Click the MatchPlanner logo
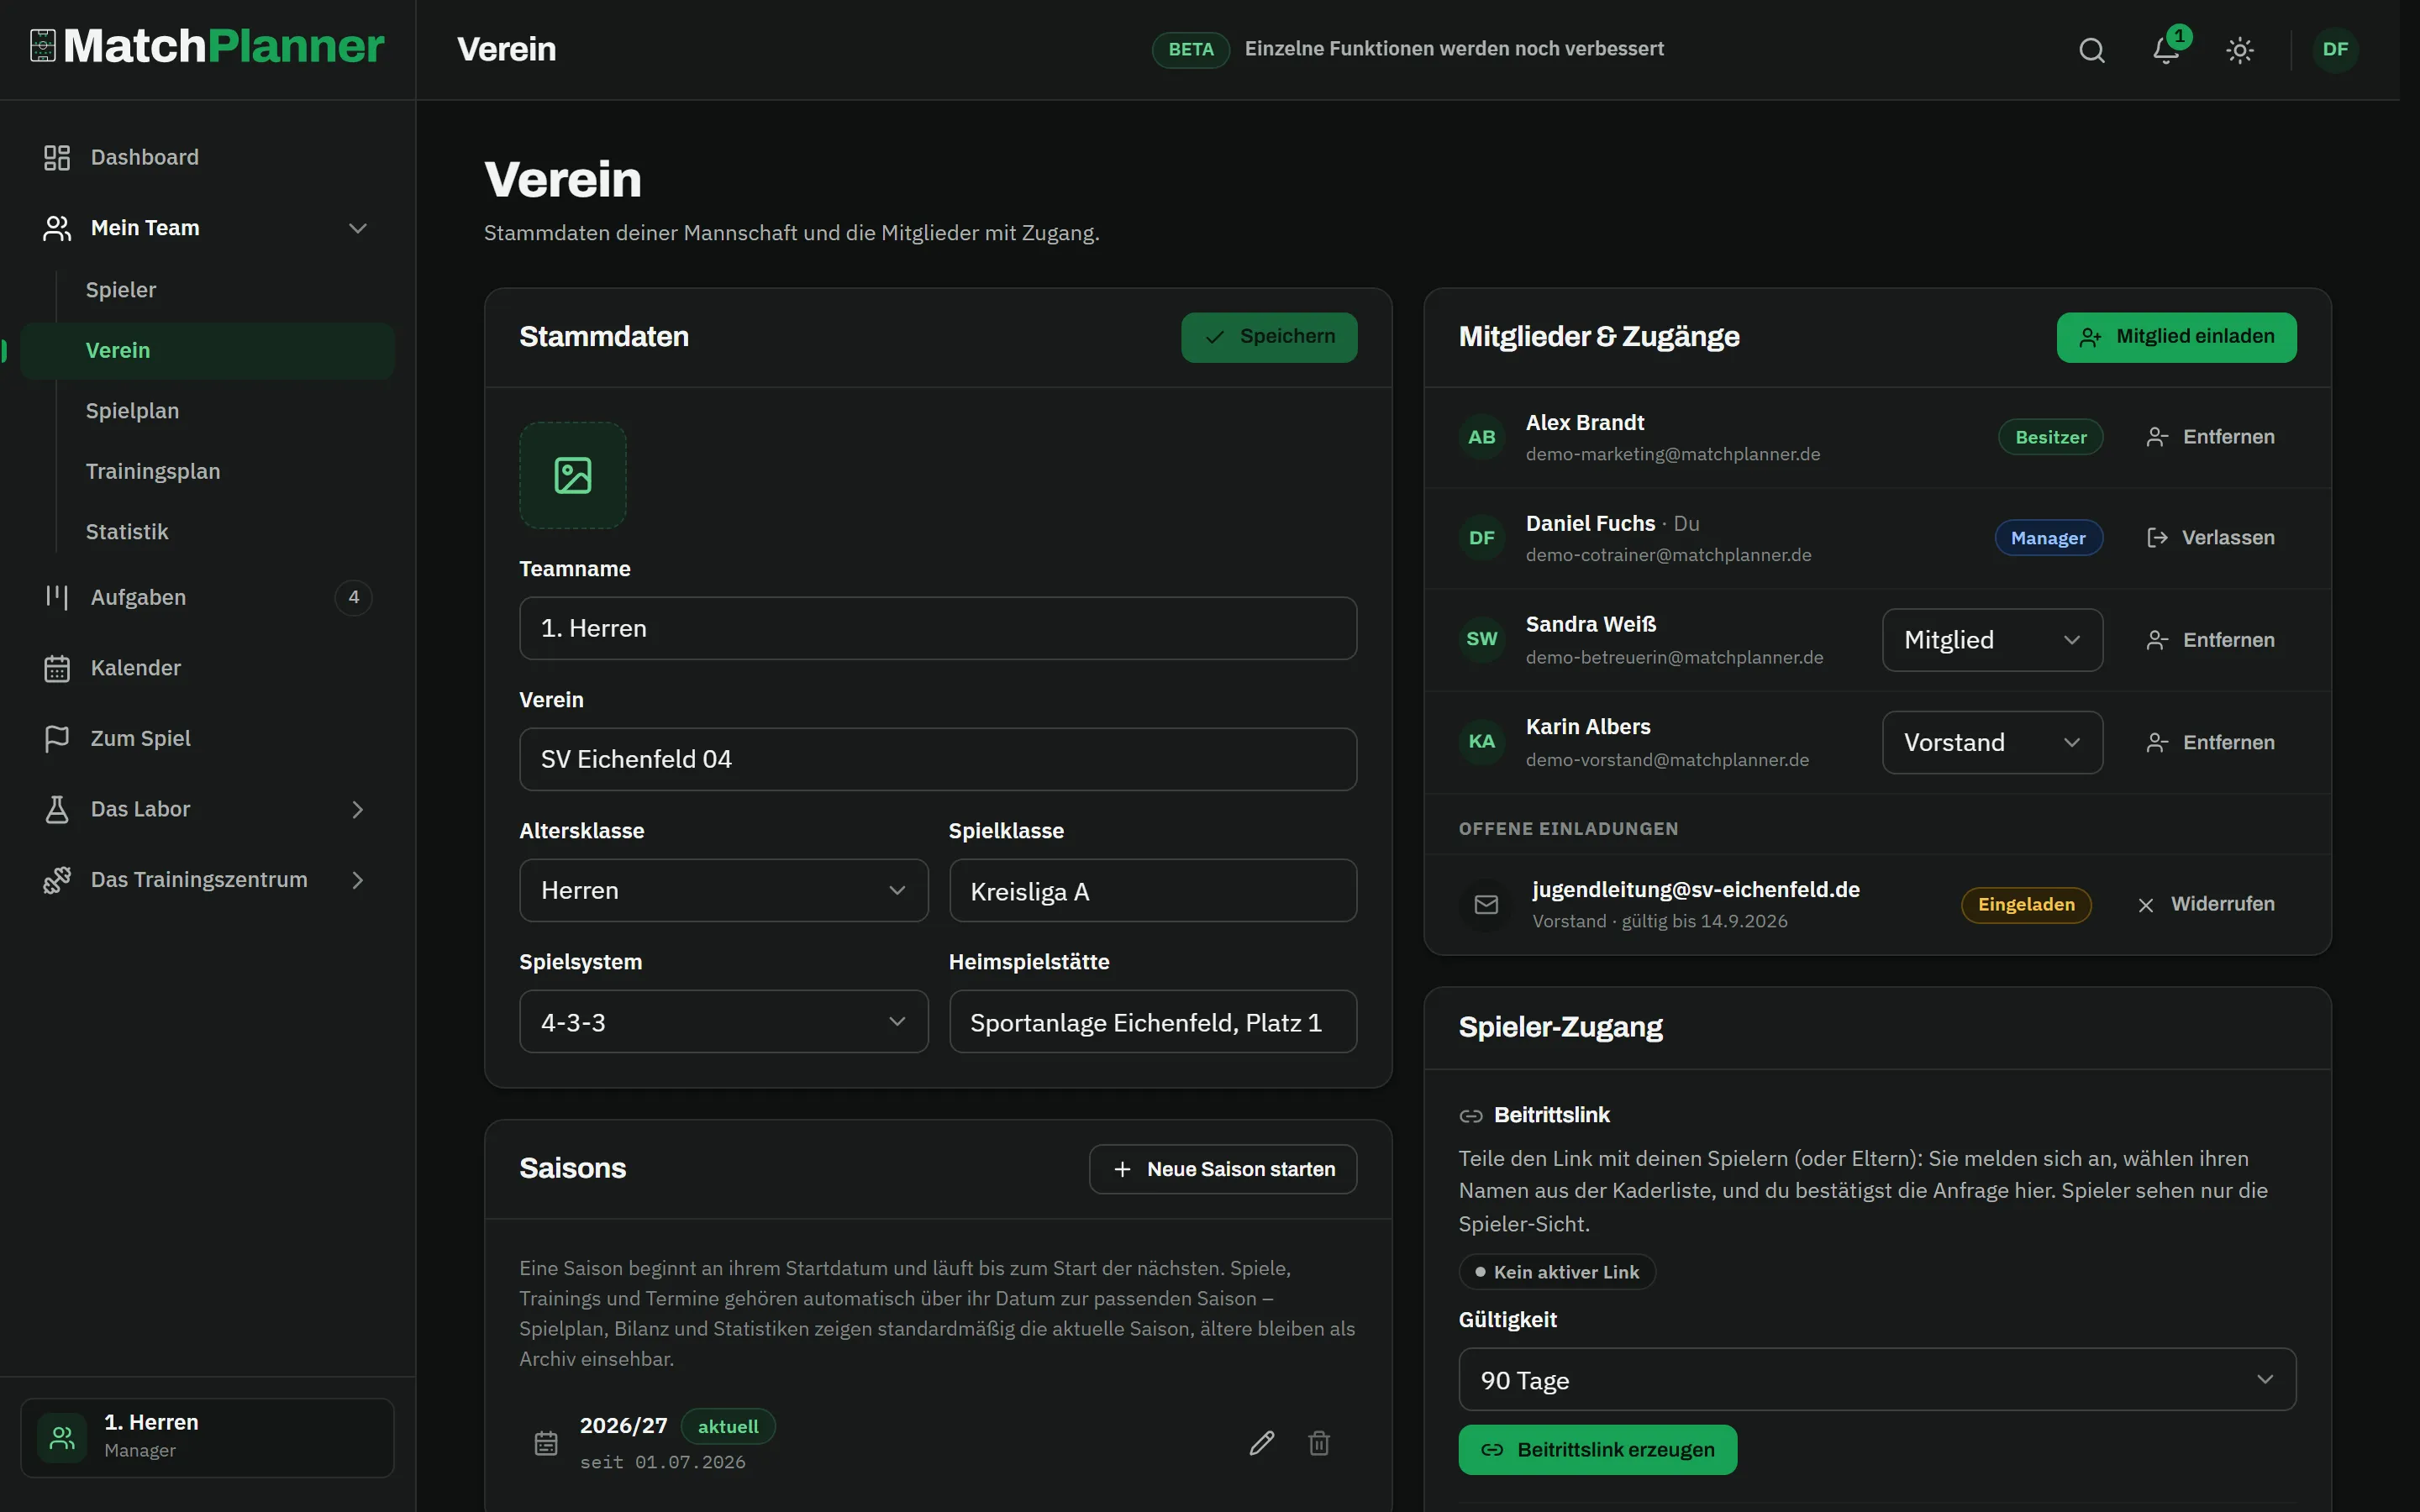 (207, 46)
